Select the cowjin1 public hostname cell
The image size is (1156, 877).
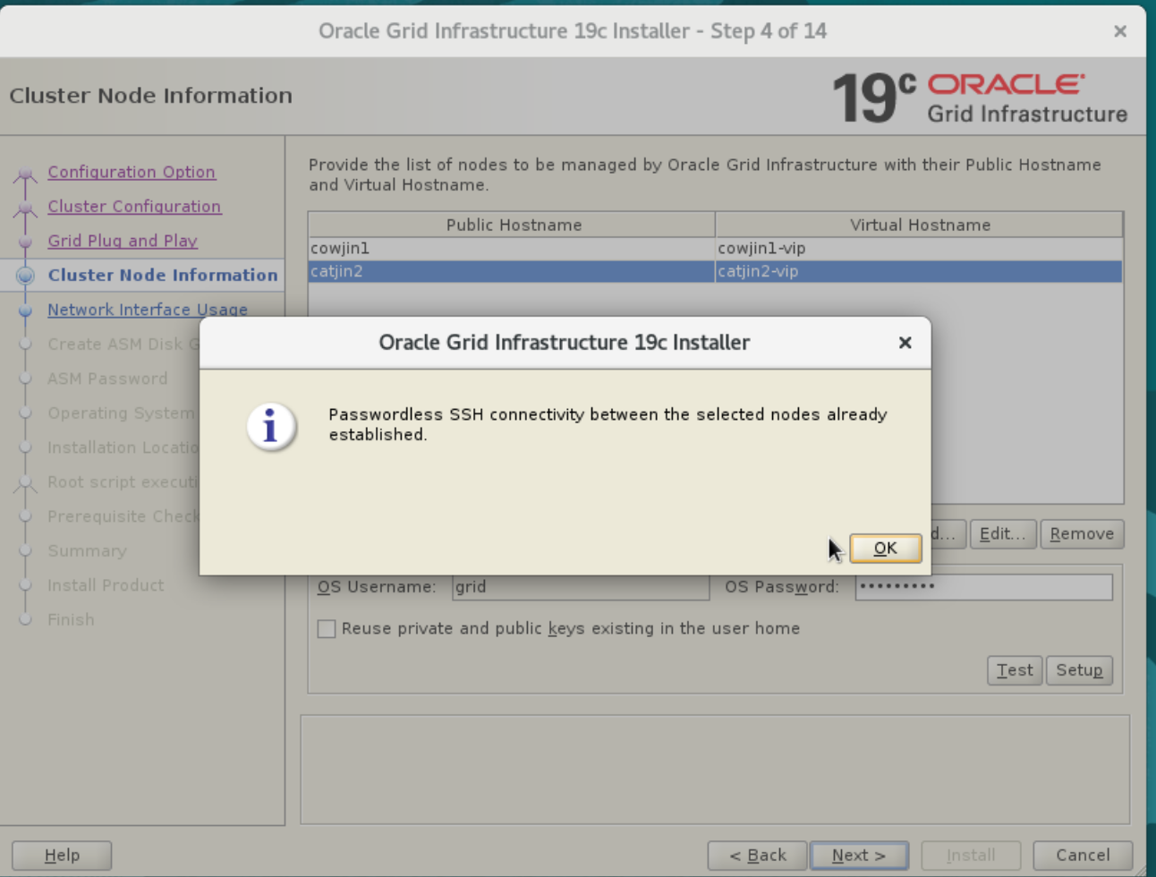click(x=511, y=249)
